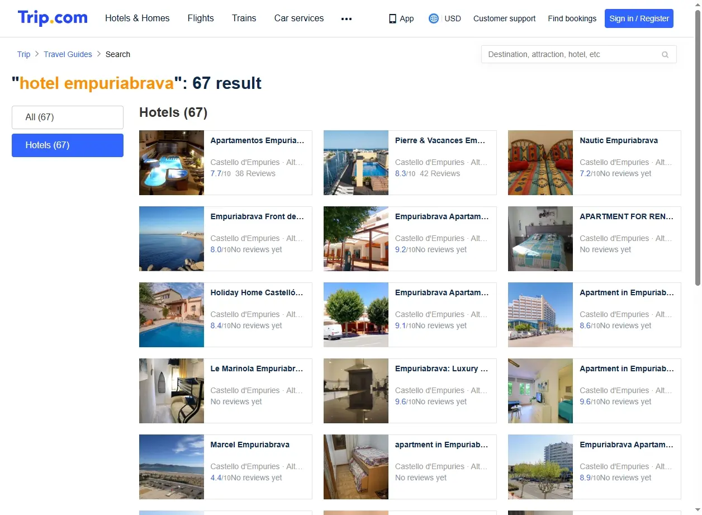Open Hotels & Homes menu
Image resolution: width=702 pixels, height=515 pixels.
point(137,18)
